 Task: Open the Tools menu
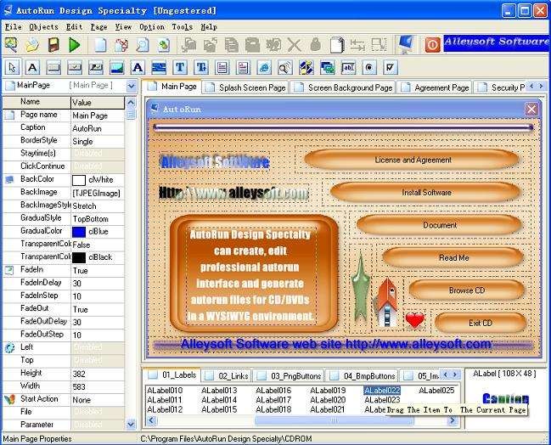[182, 27]
